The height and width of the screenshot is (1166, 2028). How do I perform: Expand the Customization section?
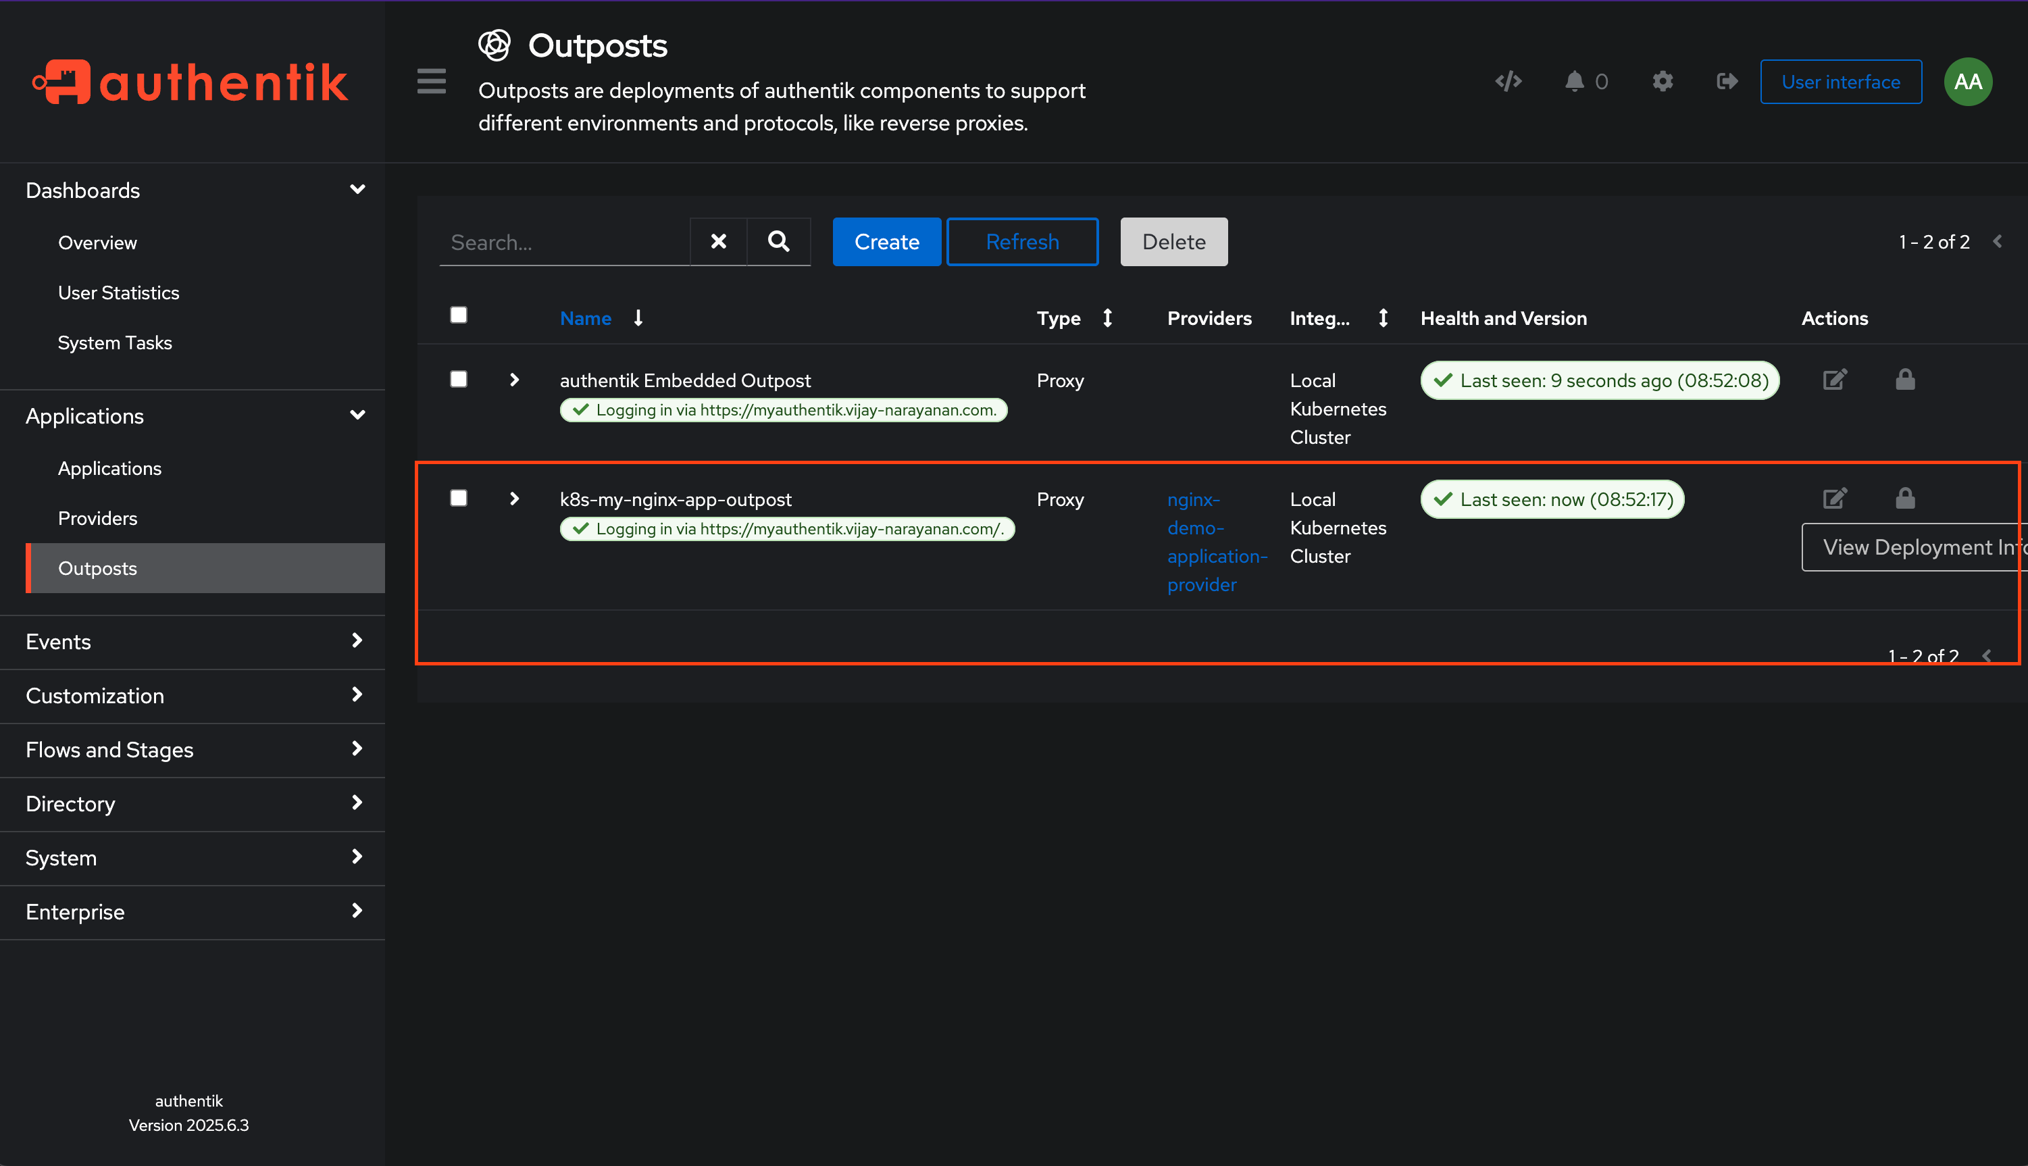tap(192, 695)
